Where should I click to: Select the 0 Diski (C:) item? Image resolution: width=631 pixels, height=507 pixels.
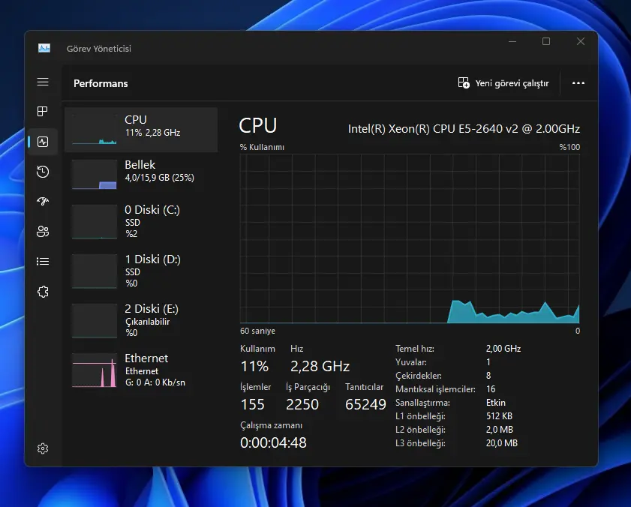tap(141, 221)
